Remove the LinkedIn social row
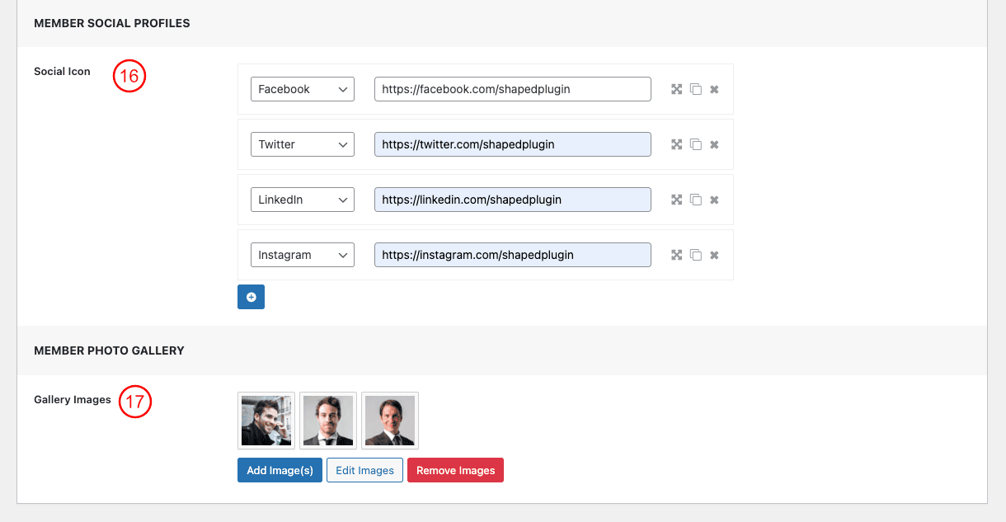 click(x=714, y=200)
